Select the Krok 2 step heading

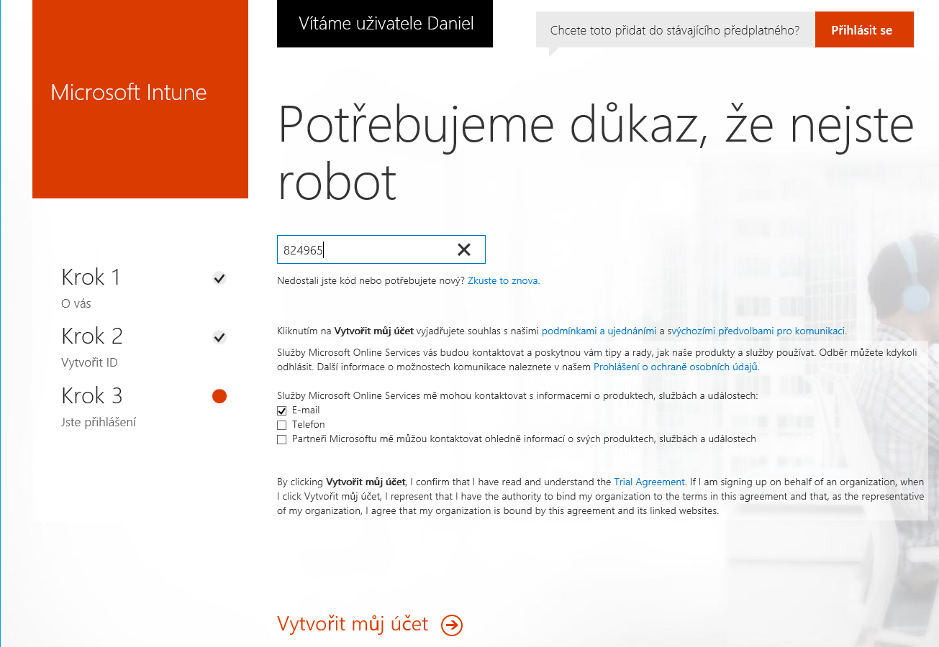(x=92, y=336)
